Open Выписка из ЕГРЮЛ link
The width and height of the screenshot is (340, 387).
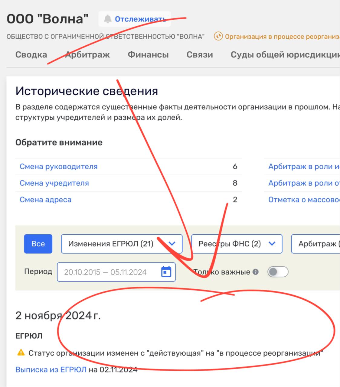[x=51, y=369]
